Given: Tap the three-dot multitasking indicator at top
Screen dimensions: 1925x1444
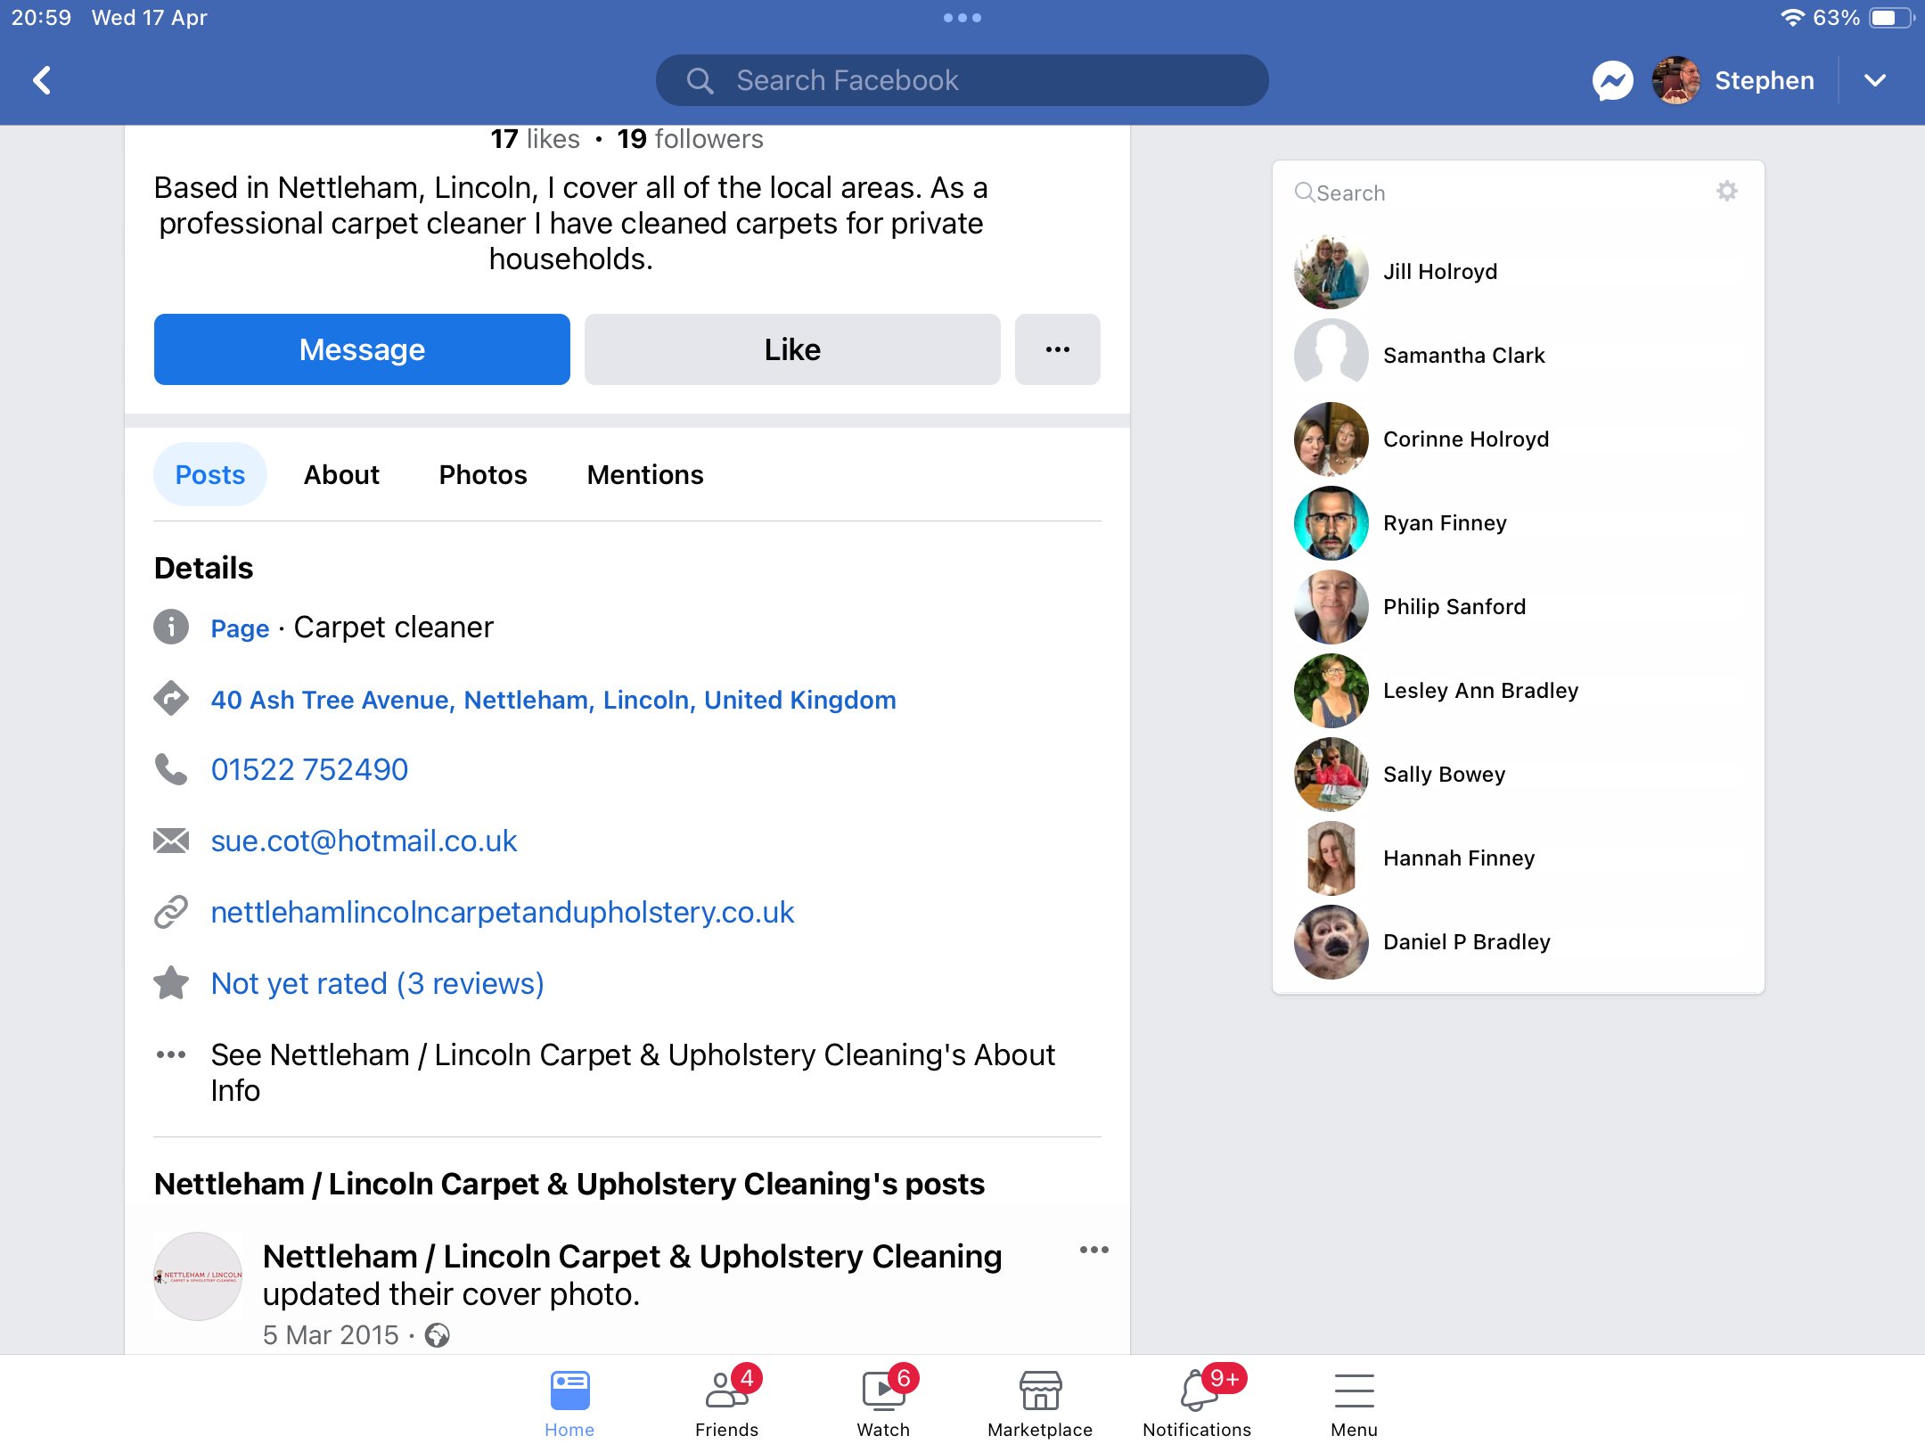Looking at the screenshot, I should click(x=962, y=18).
